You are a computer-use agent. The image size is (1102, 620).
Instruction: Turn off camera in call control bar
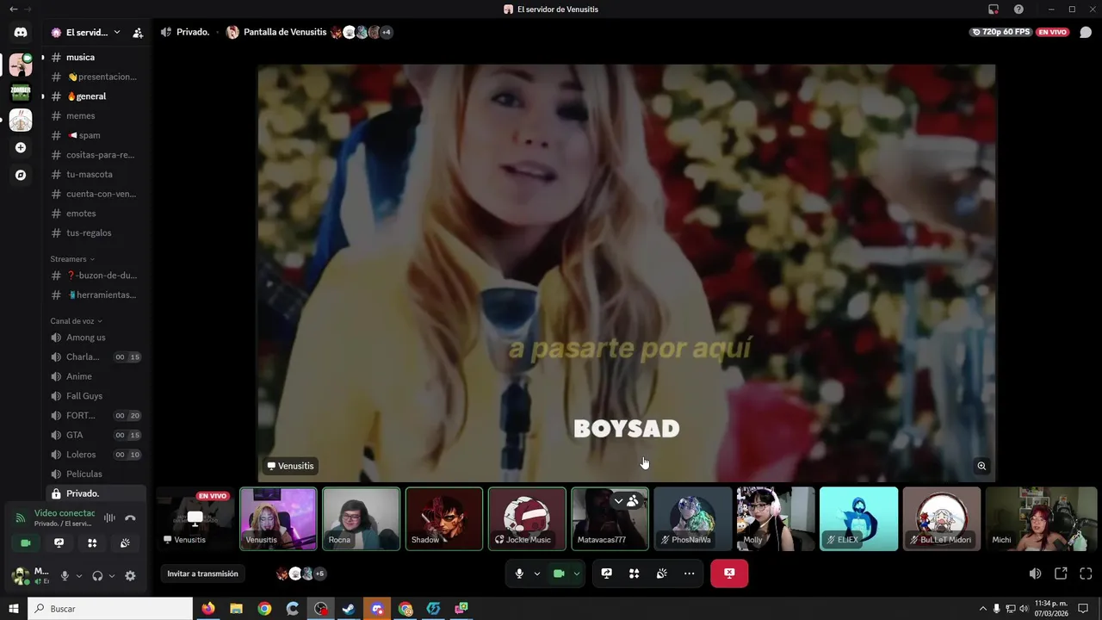[558, 573]
